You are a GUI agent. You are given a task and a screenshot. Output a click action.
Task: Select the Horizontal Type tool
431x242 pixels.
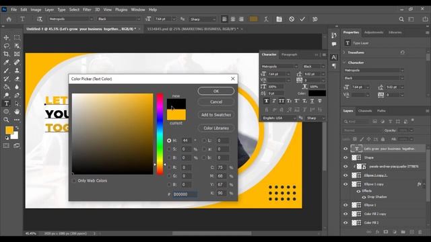pyautogui.click(x=6, y=104)
